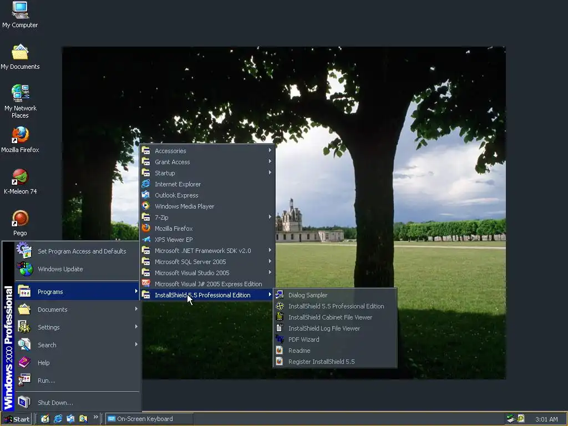
Task: Open Windows Update from Start menu
Action: (x=77, y=269)
